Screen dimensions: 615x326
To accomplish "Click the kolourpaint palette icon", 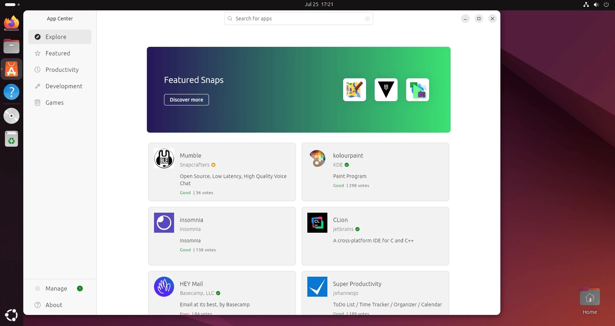I will (x=317, y=158).
